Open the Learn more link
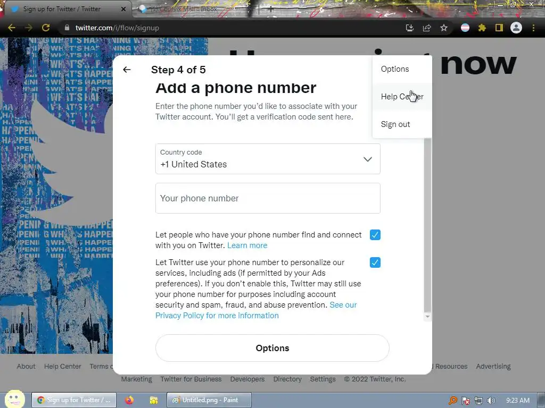The image size is (545, 408). tap(247, 245)
